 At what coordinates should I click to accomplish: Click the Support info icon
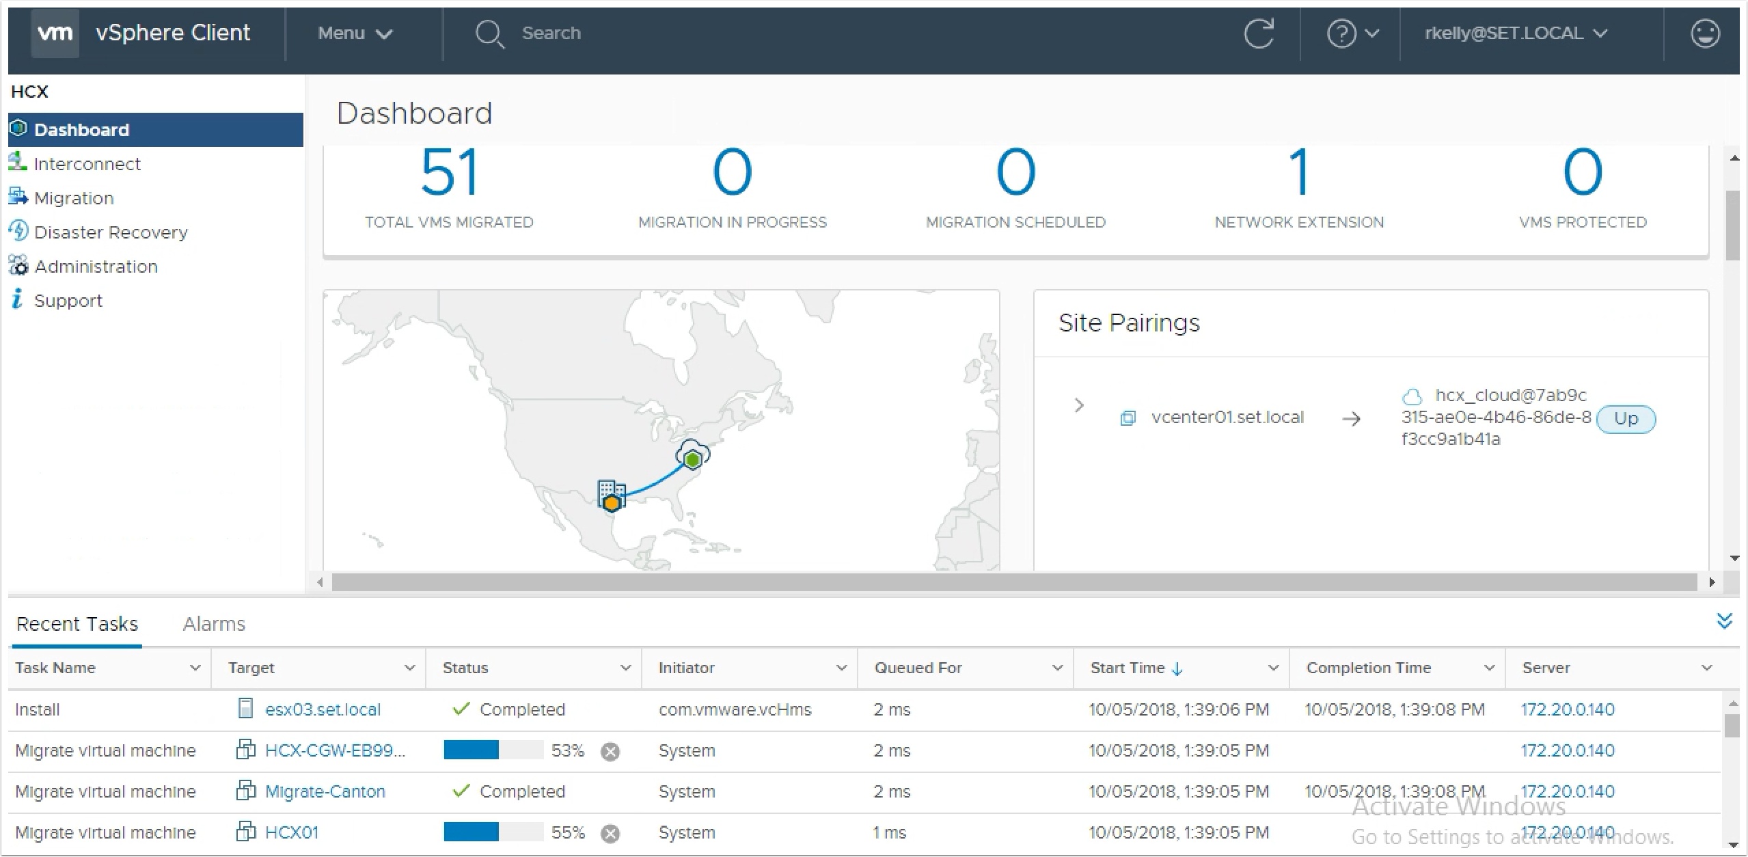(18, 299)
